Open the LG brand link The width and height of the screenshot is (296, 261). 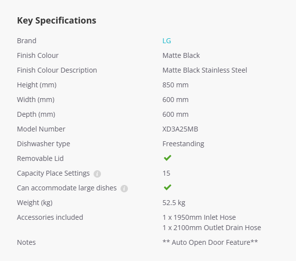pos(167,41)
